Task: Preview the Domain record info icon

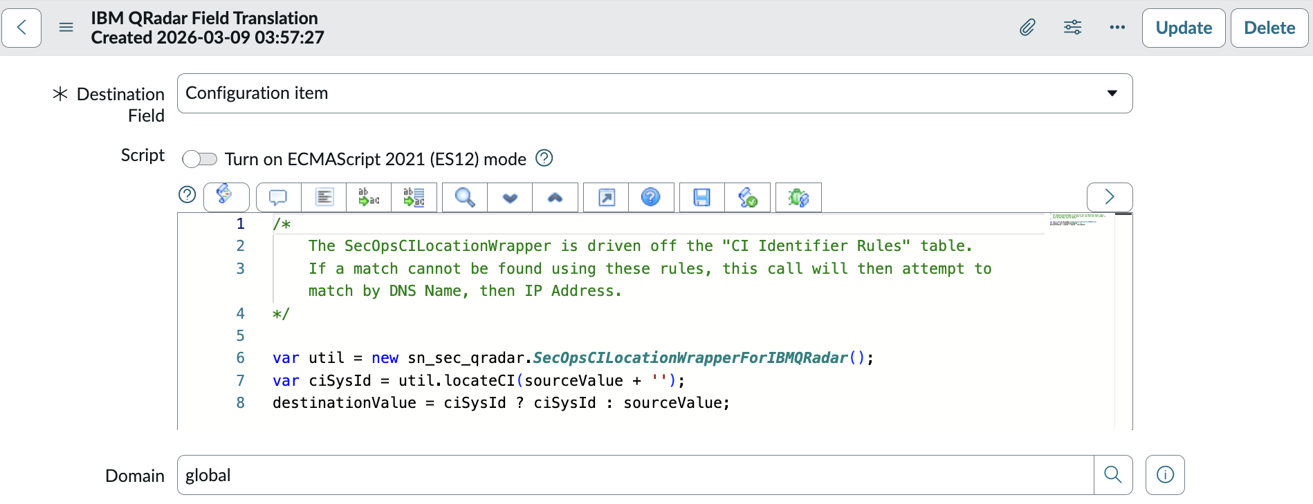Action: [x=1165, y=475]
